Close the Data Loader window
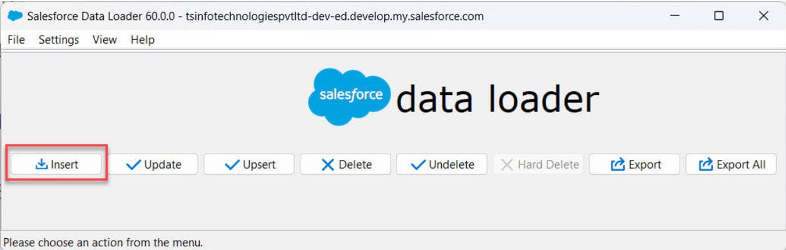786x250 pixels. point(763,16)
